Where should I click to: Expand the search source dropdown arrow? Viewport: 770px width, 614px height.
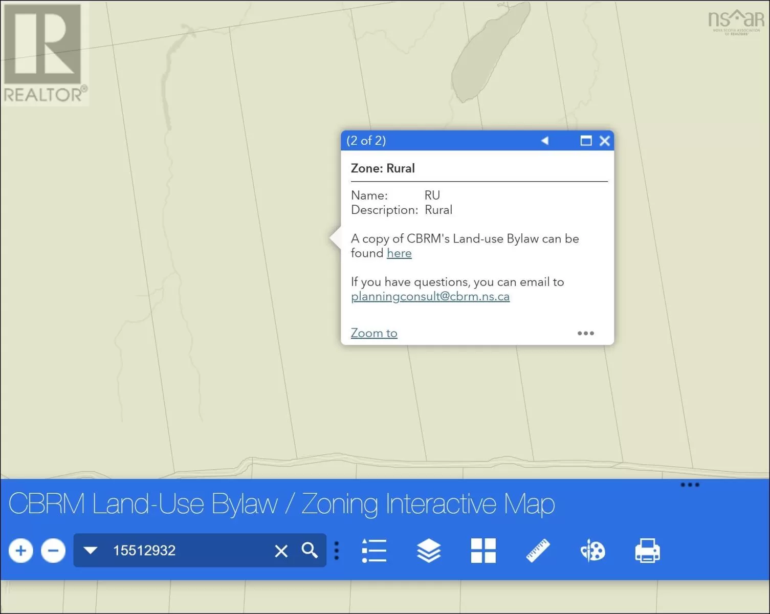[91, 551]
